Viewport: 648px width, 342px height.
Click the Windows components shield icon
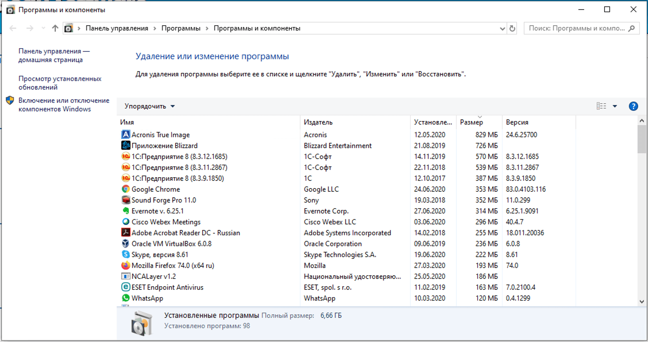10,100
